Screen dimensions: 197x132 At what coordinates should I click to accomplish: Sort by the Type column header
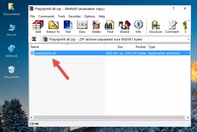[x=168, y=47]
